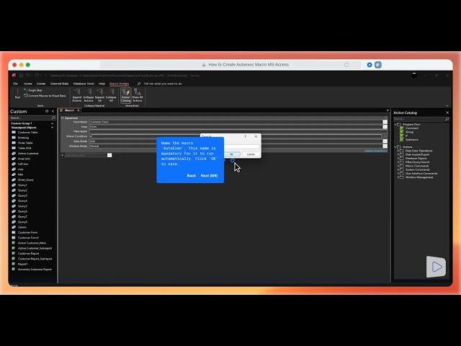The width and height of the screenshot is (461, 346).
Task: Expand Data Entry Operations folder
Action: [x=398, y=151]
